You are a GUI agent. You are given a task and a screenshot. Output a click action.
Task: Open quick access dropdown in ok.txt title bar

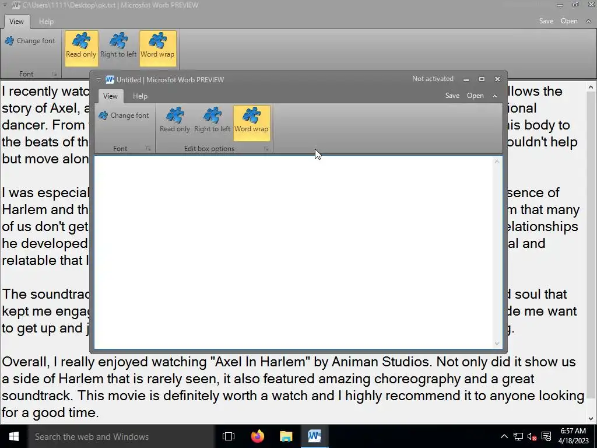(5, 5)
